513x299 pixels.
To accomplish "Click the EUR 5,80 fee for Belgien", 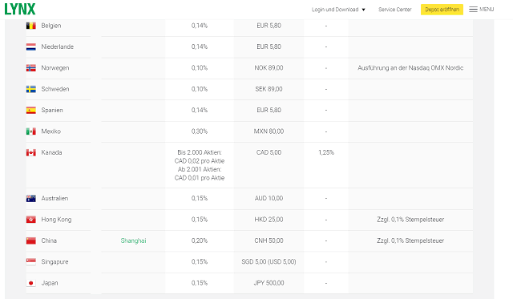I will coord(269,26).
